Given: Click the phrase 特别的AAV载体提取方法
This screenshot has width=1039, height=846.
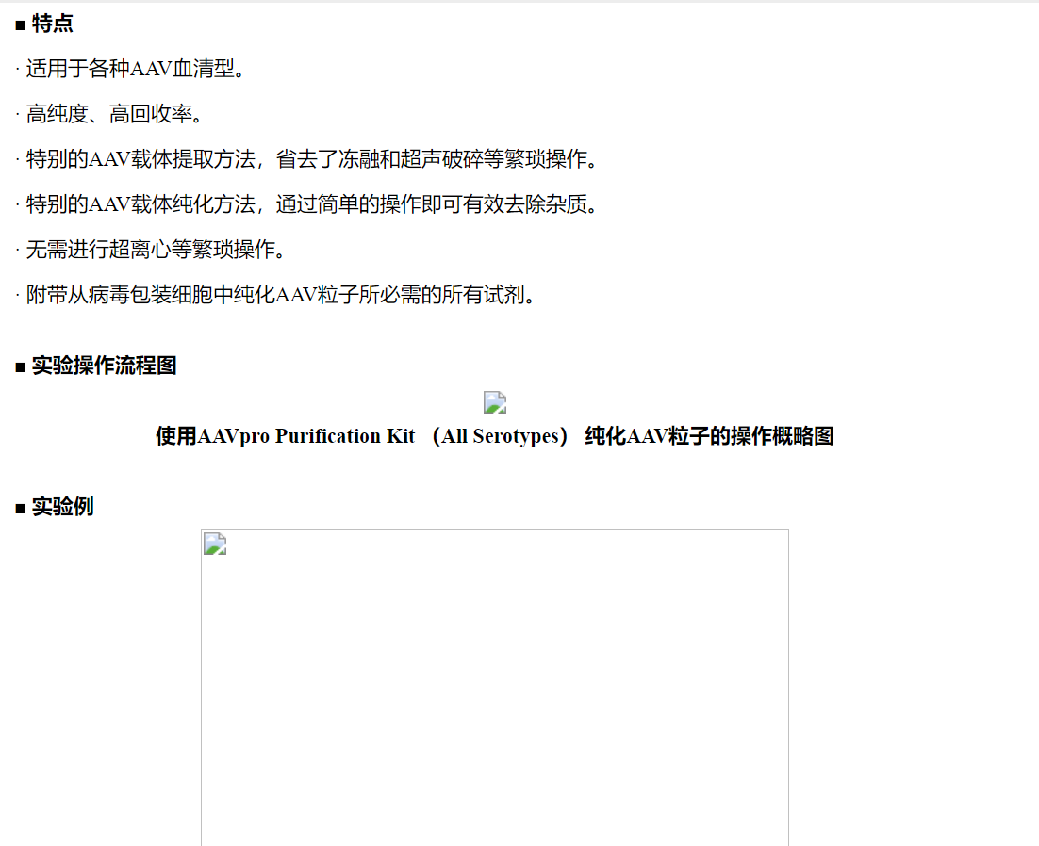Looking at the screenshot, I should [x=140, y=159].
